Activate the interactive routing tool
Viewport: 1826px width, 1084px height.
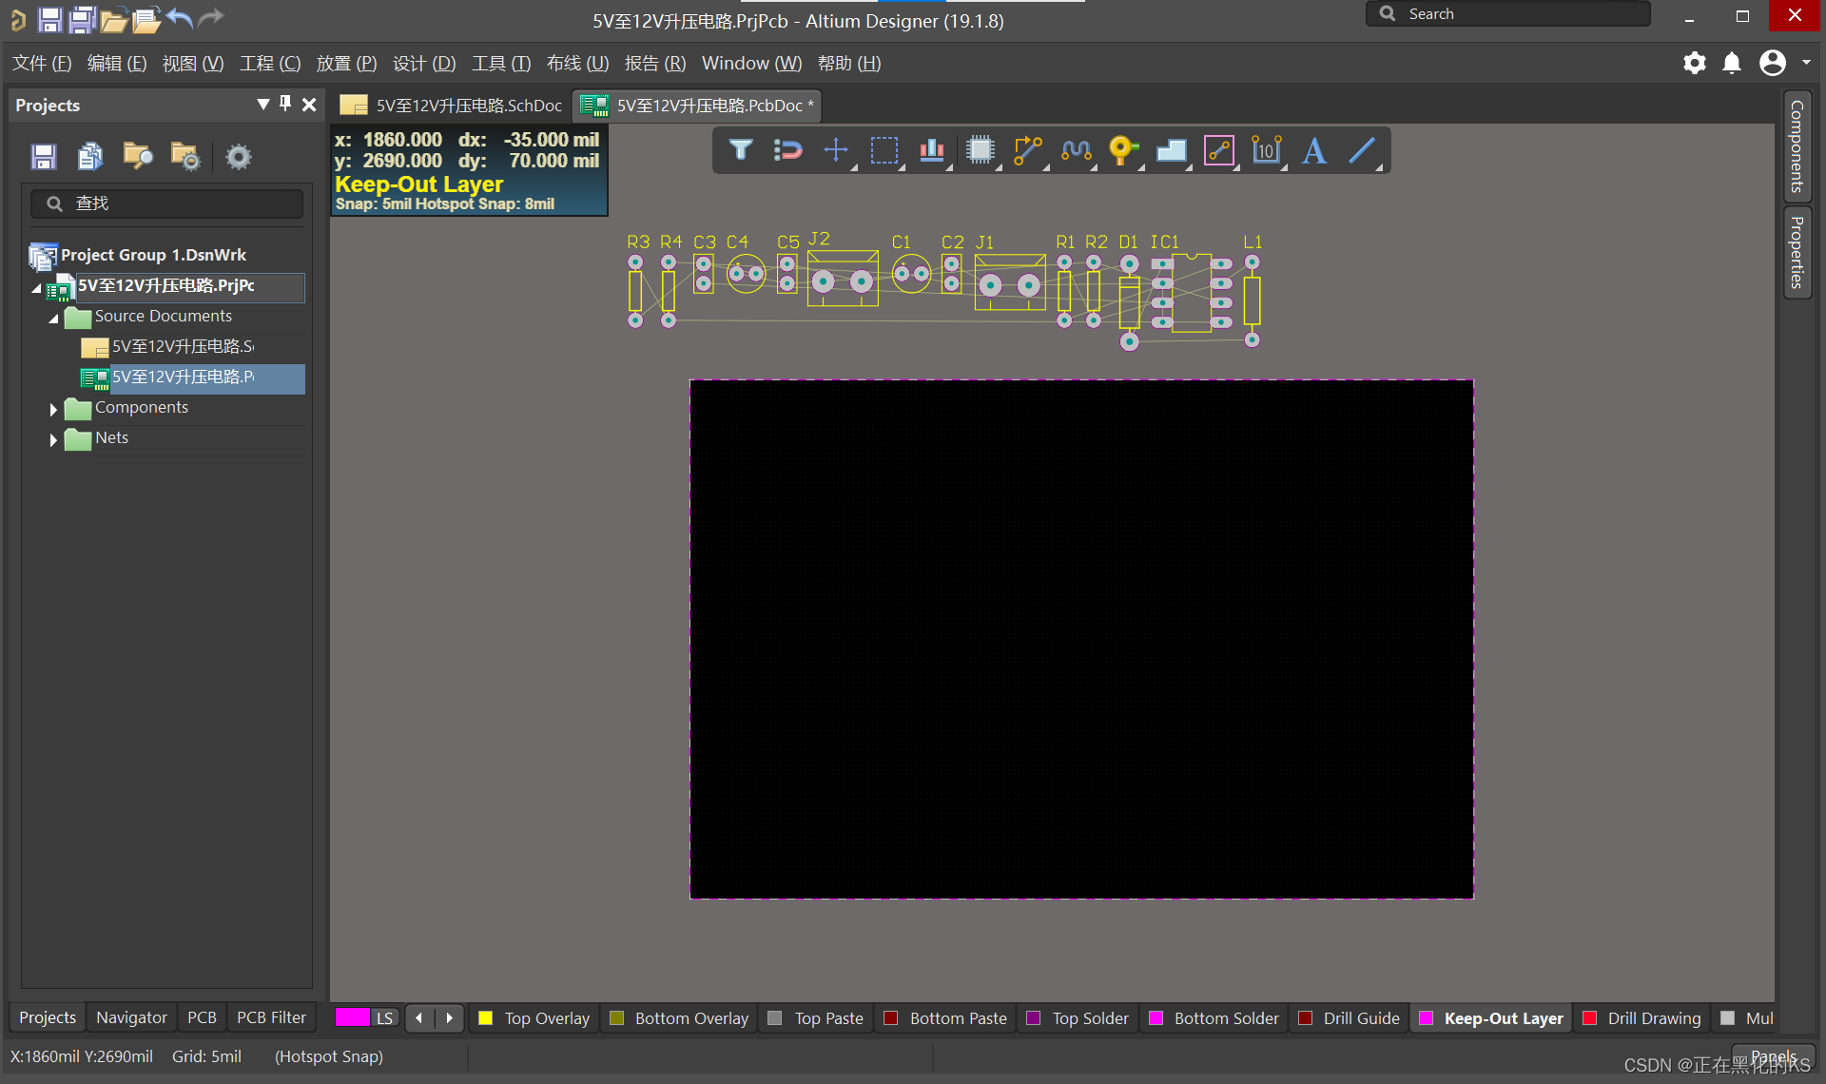(x=1027, y=150)
